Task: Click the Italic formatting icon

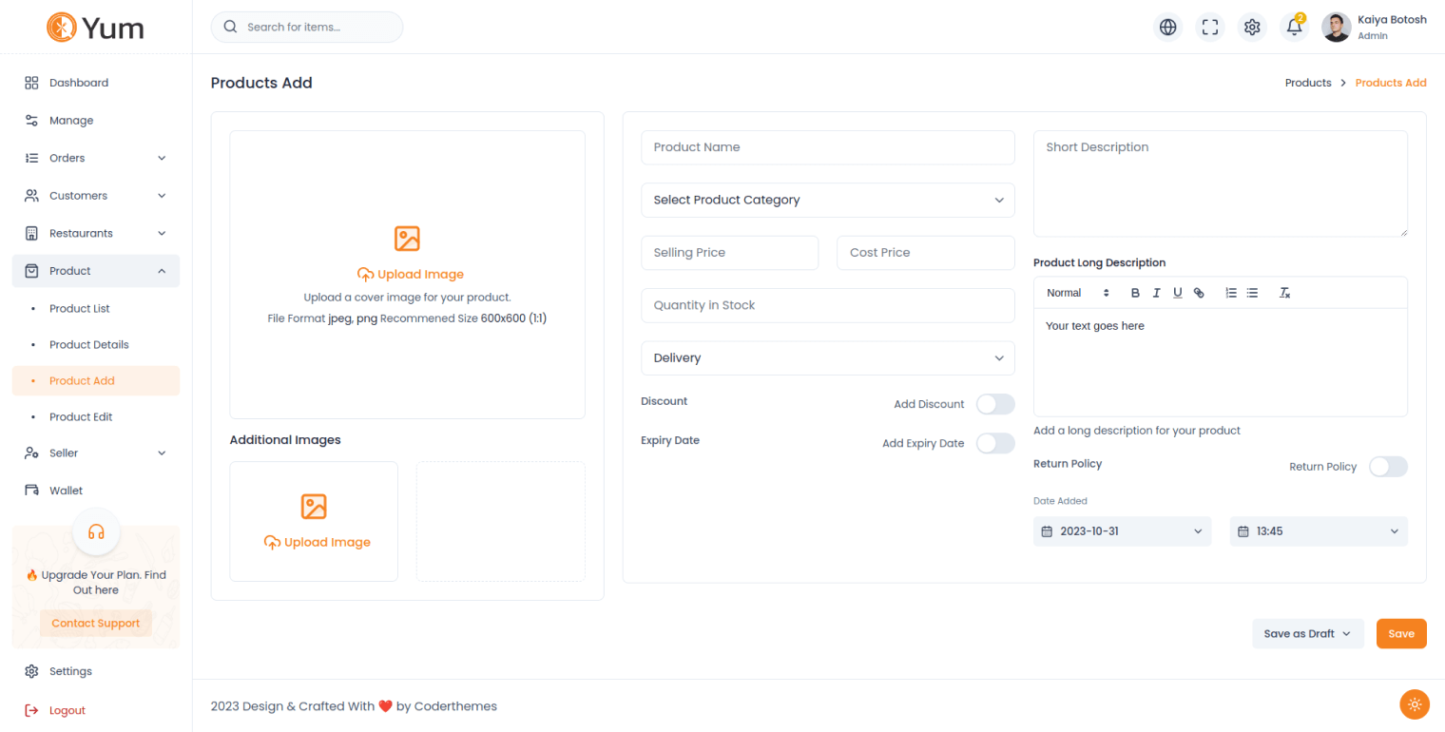Action: (x=1156, y=293)
